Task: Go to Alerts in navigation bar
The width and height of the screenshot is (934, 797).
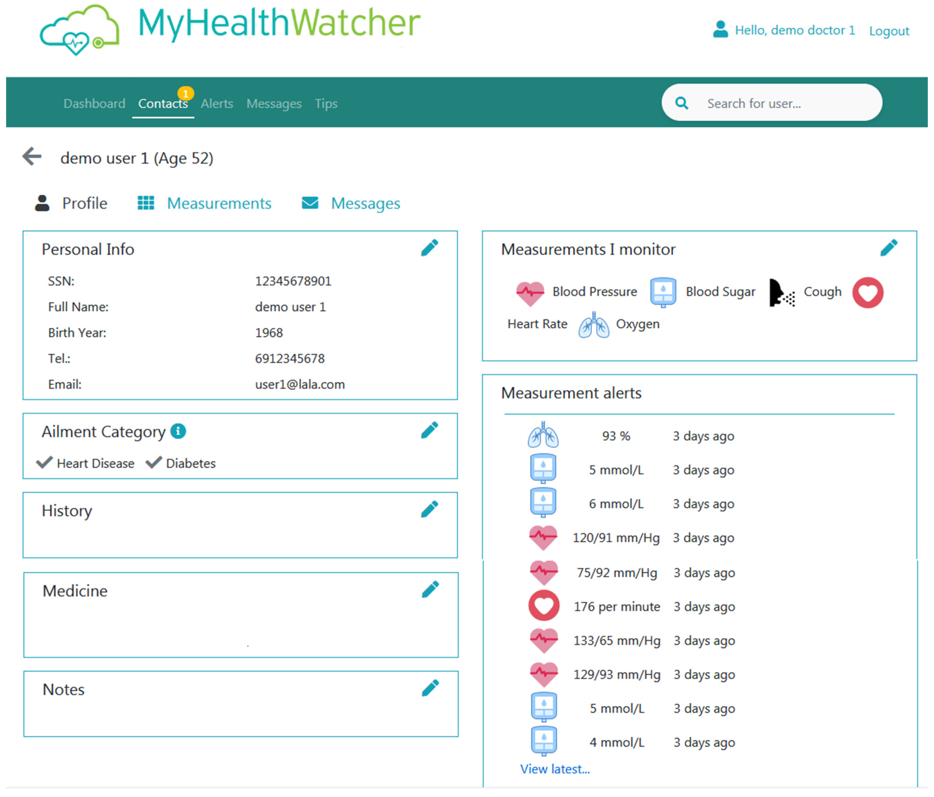Action: [217, 104]
